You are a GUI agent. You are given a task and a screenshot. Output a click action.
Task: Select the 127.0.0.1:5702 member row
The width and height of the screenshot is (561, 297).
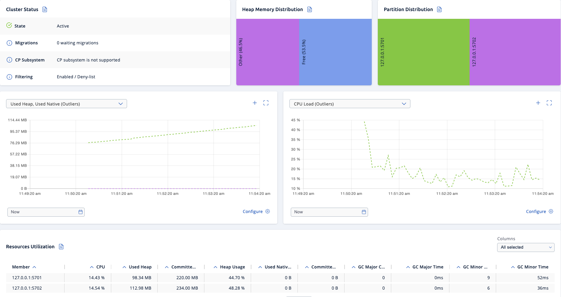coord(27,288)
